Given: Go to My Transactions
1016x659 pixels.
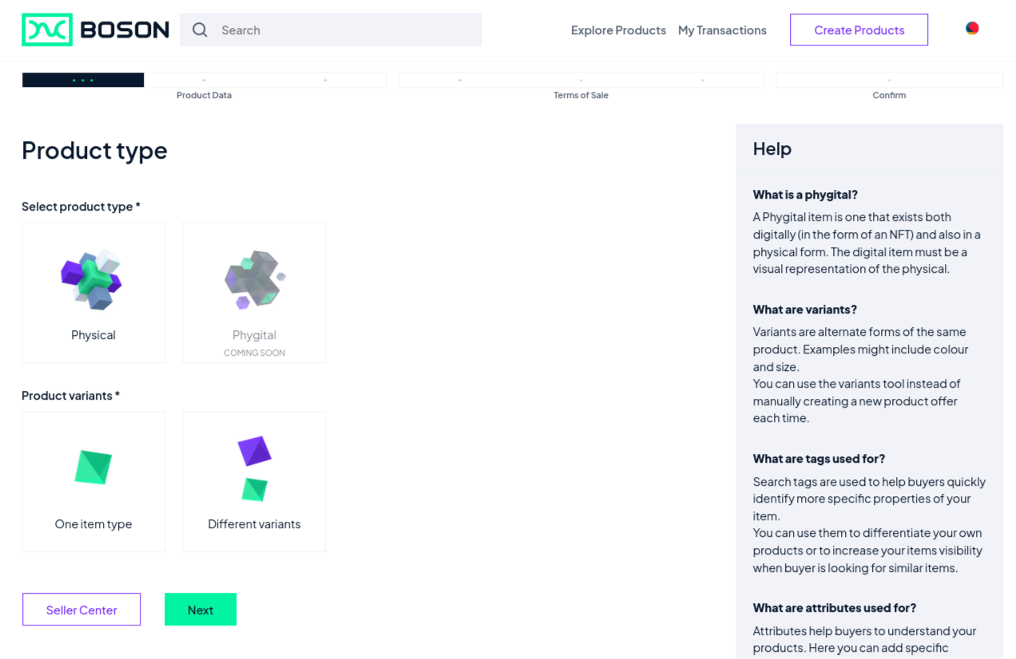Looking at the screenshot, I should (722, 30).
